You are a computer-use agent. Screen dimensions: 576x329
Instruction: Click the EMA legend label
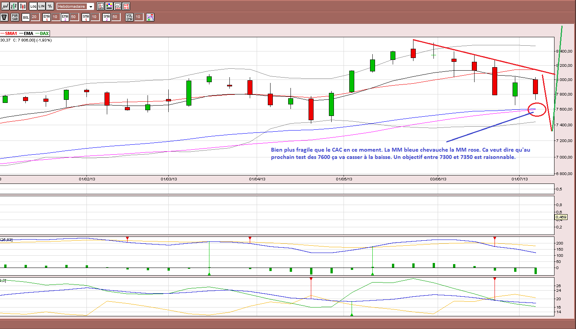click(x=29, y=33)
